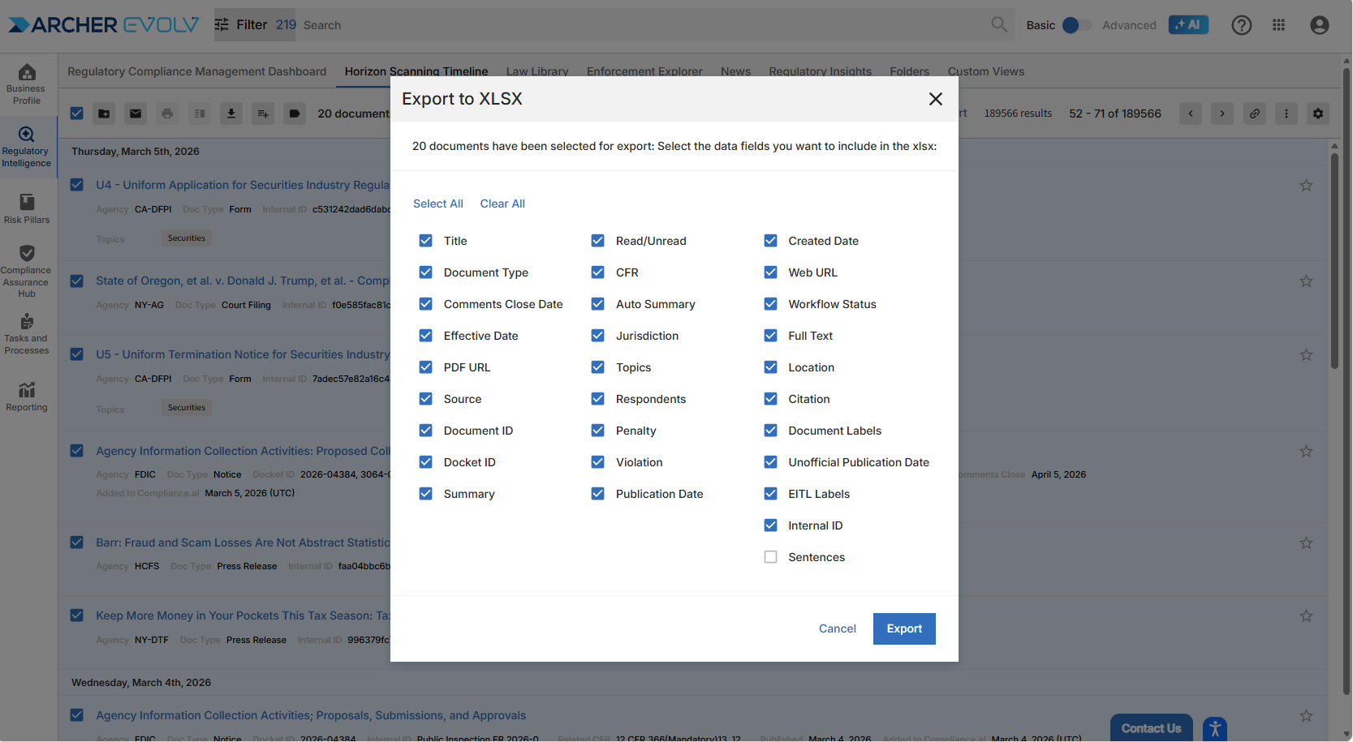The image size is (1353, 742).
Task: Go to the next results page
Action: click(1222, 114)
